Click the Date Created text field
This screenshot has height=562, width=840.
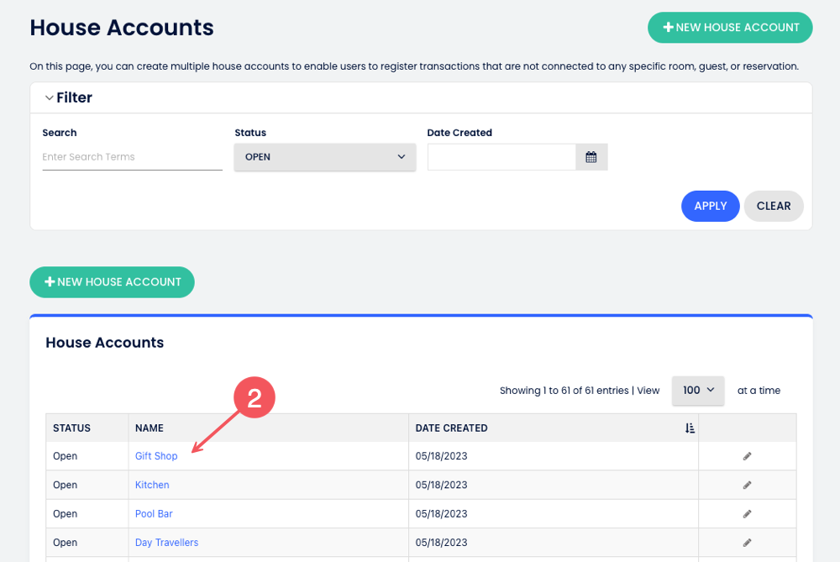[501, 157]
